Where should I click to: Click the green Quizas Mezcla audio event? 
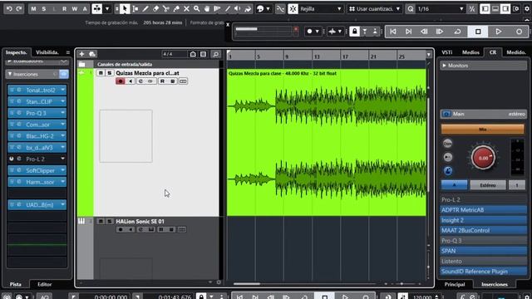click(x=327, y=142)
